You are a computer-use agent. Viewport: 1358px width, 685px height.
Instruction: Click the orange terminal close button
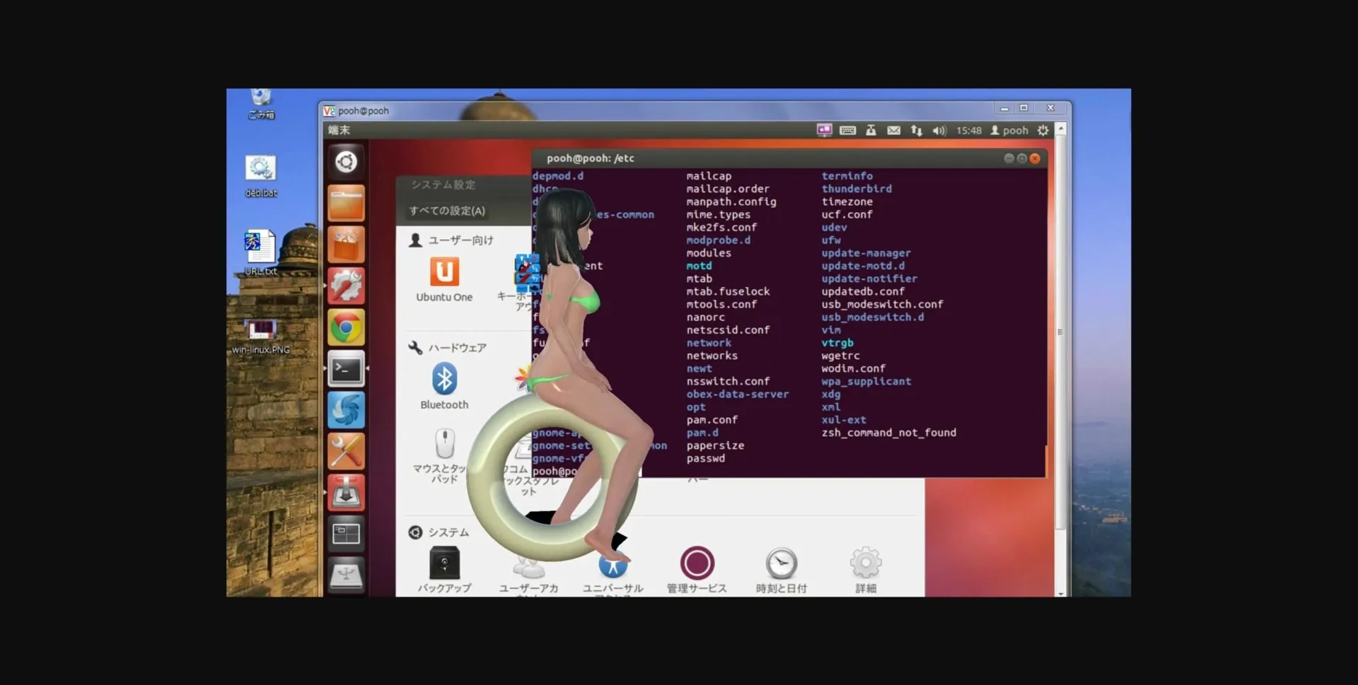(x=1035, y=158)
